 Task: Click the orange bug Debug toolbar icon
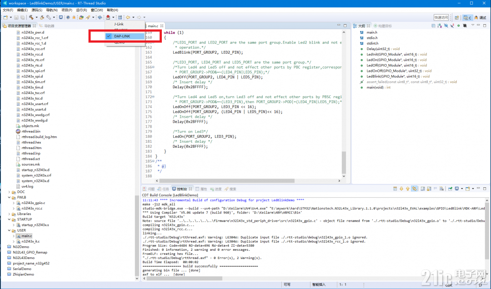pyautogui.click(x=74, y=17)
